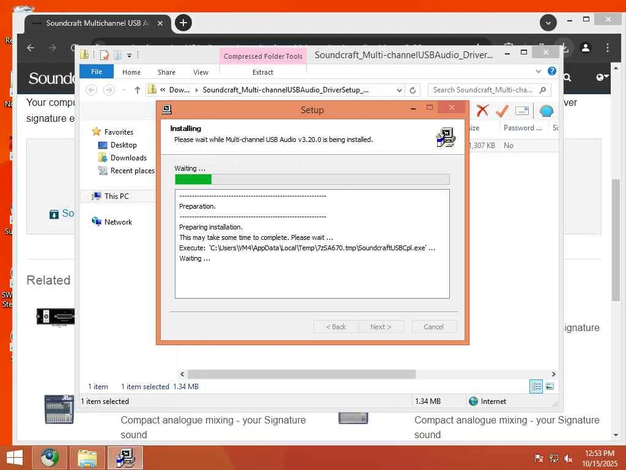The height and width of the screenshot is (470, 626).
Task: Select the Compressed Folder Tools tab
Action: pyautogui.click(x=263, y=56)
